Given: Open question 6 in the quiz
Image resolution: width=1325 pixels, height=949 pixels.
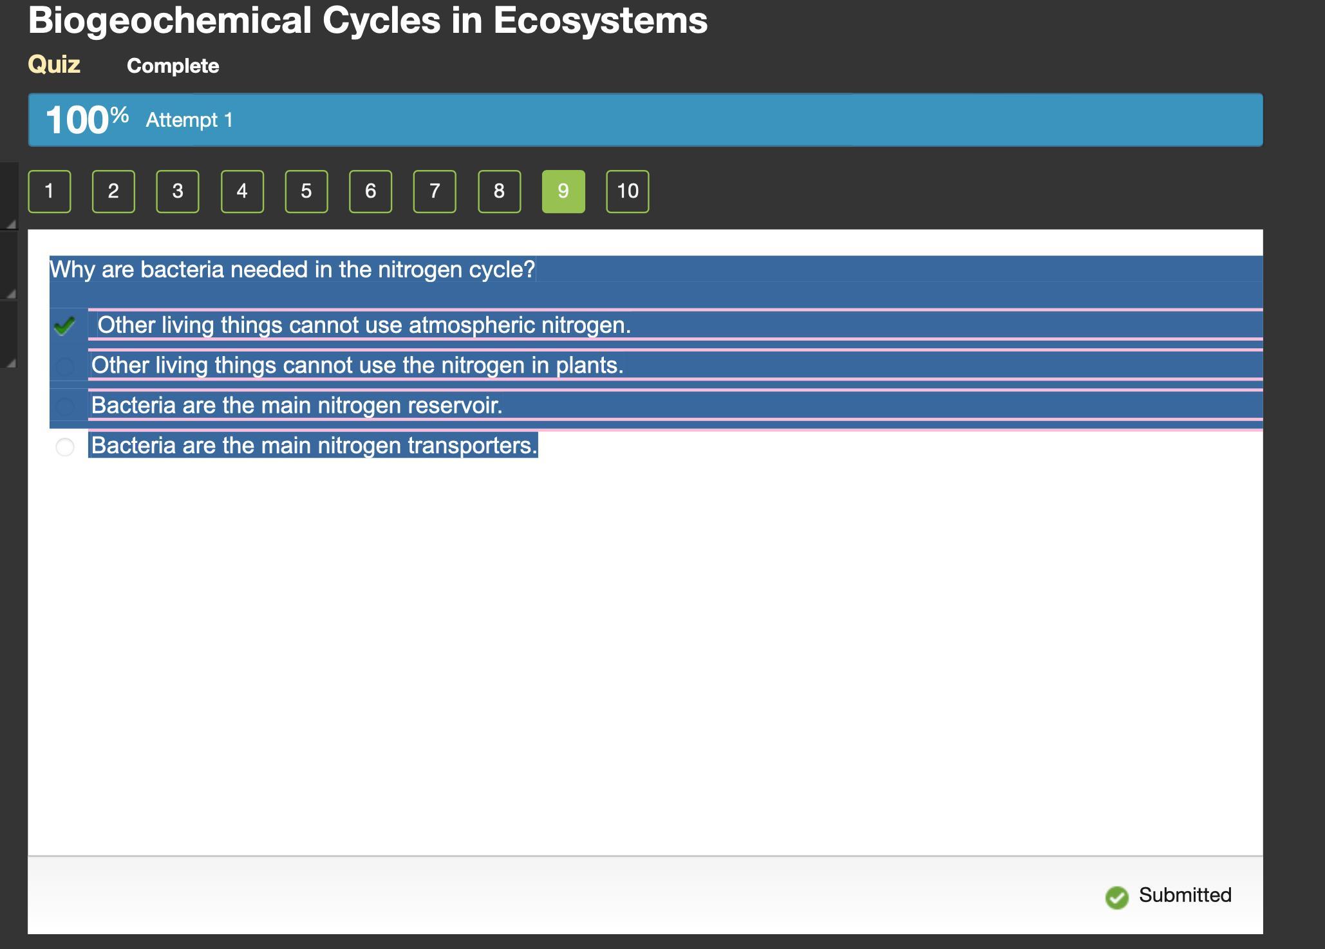Looking at the screenshot, I should [x=370, y=191].
